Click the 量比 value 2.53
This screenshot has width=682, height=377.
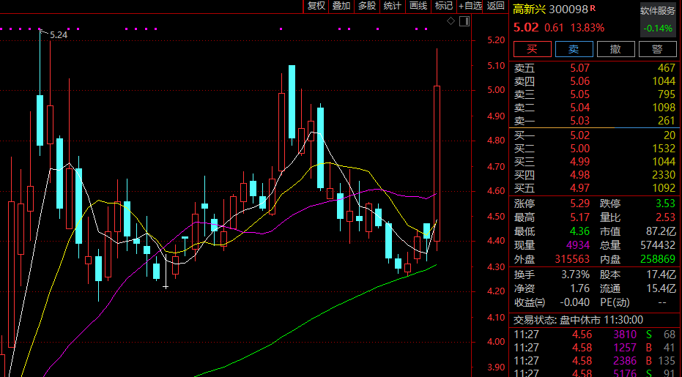coord(665,217)
